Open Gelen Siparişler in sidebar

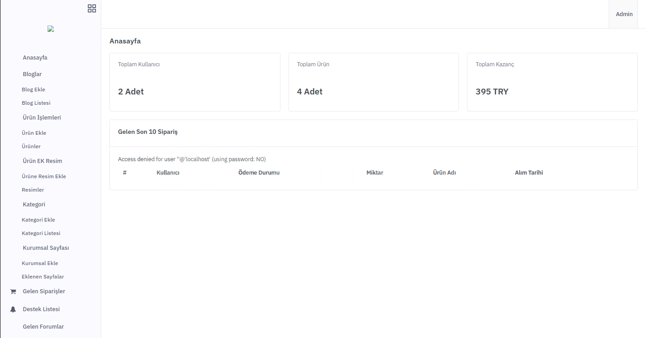[x=44, y=291]
